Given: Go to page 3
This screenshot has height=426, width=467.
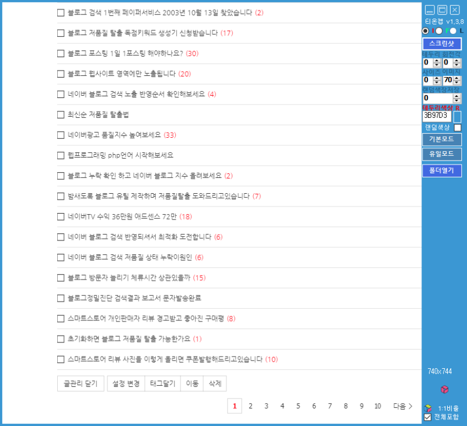Looking at the screenshot, I should 266,406.
